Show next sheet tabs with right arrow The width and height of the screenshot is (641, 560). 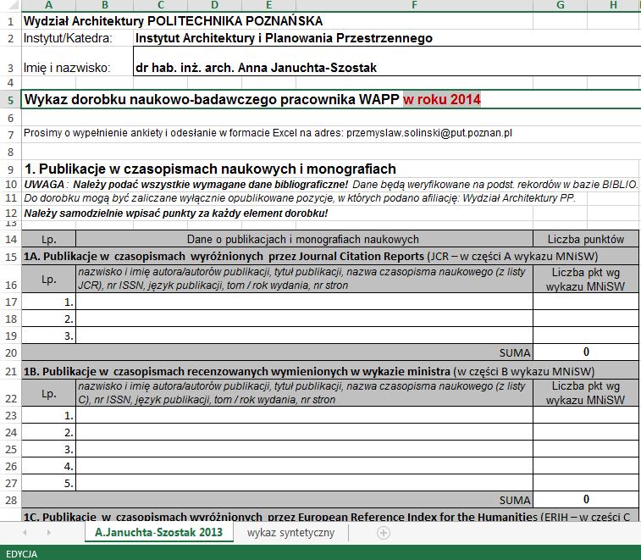pos(49,533)
